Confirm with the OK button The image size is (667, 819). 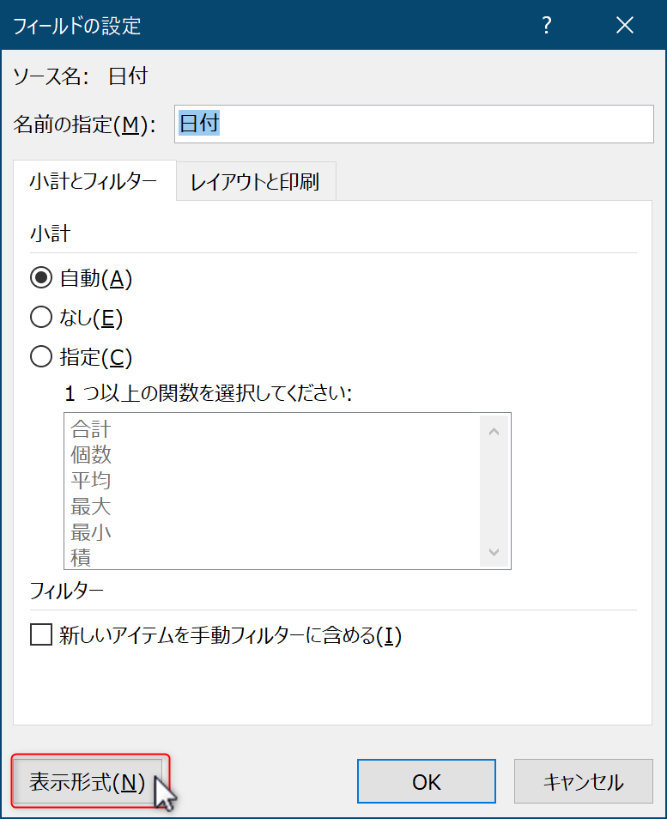427,781
